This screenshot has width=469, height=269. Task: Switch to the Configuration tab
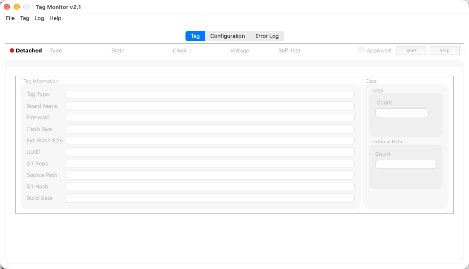click(227, 36)
